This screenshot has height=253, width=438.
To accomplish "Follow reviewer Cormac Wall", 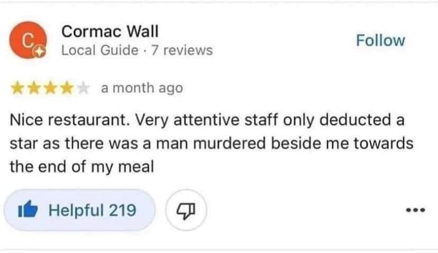I will pos(380,41).
